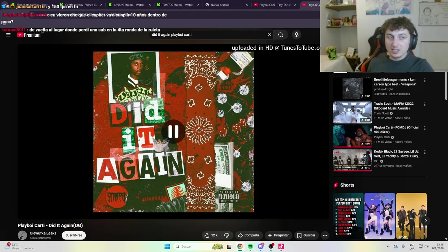The height and width of the screenshot is (252, 448).
Task: Open the Olewufka Leaks channel avatar
Action: (x=22, y=235)
